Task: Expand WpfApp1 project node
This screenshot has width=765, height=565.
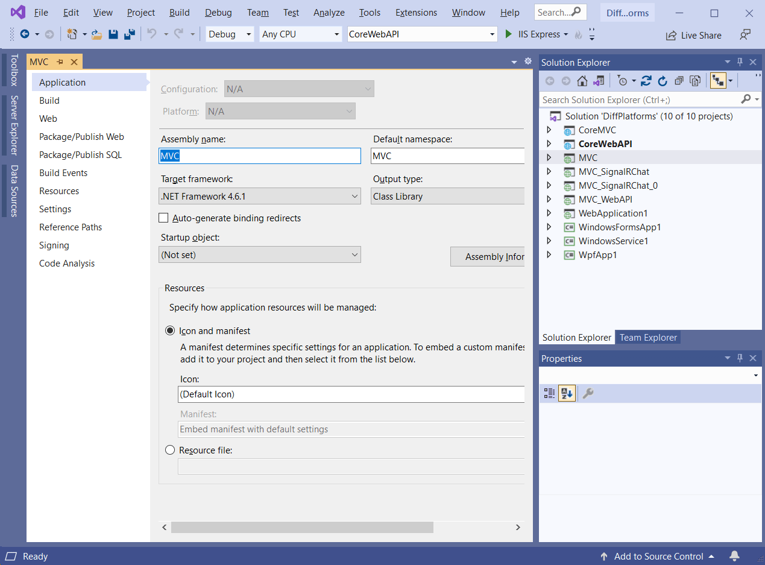Action: [x=549, y=254]
